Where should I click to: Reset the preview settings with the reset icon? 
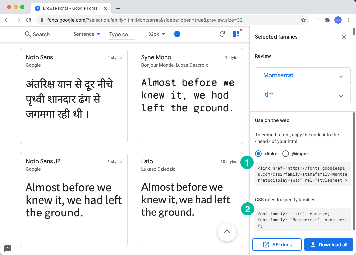pyautogui.click(x=222, y=34)
